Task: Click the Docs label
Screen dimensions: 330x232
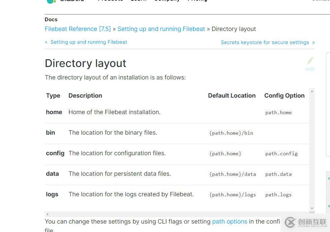Action: [x=51, y=20]
